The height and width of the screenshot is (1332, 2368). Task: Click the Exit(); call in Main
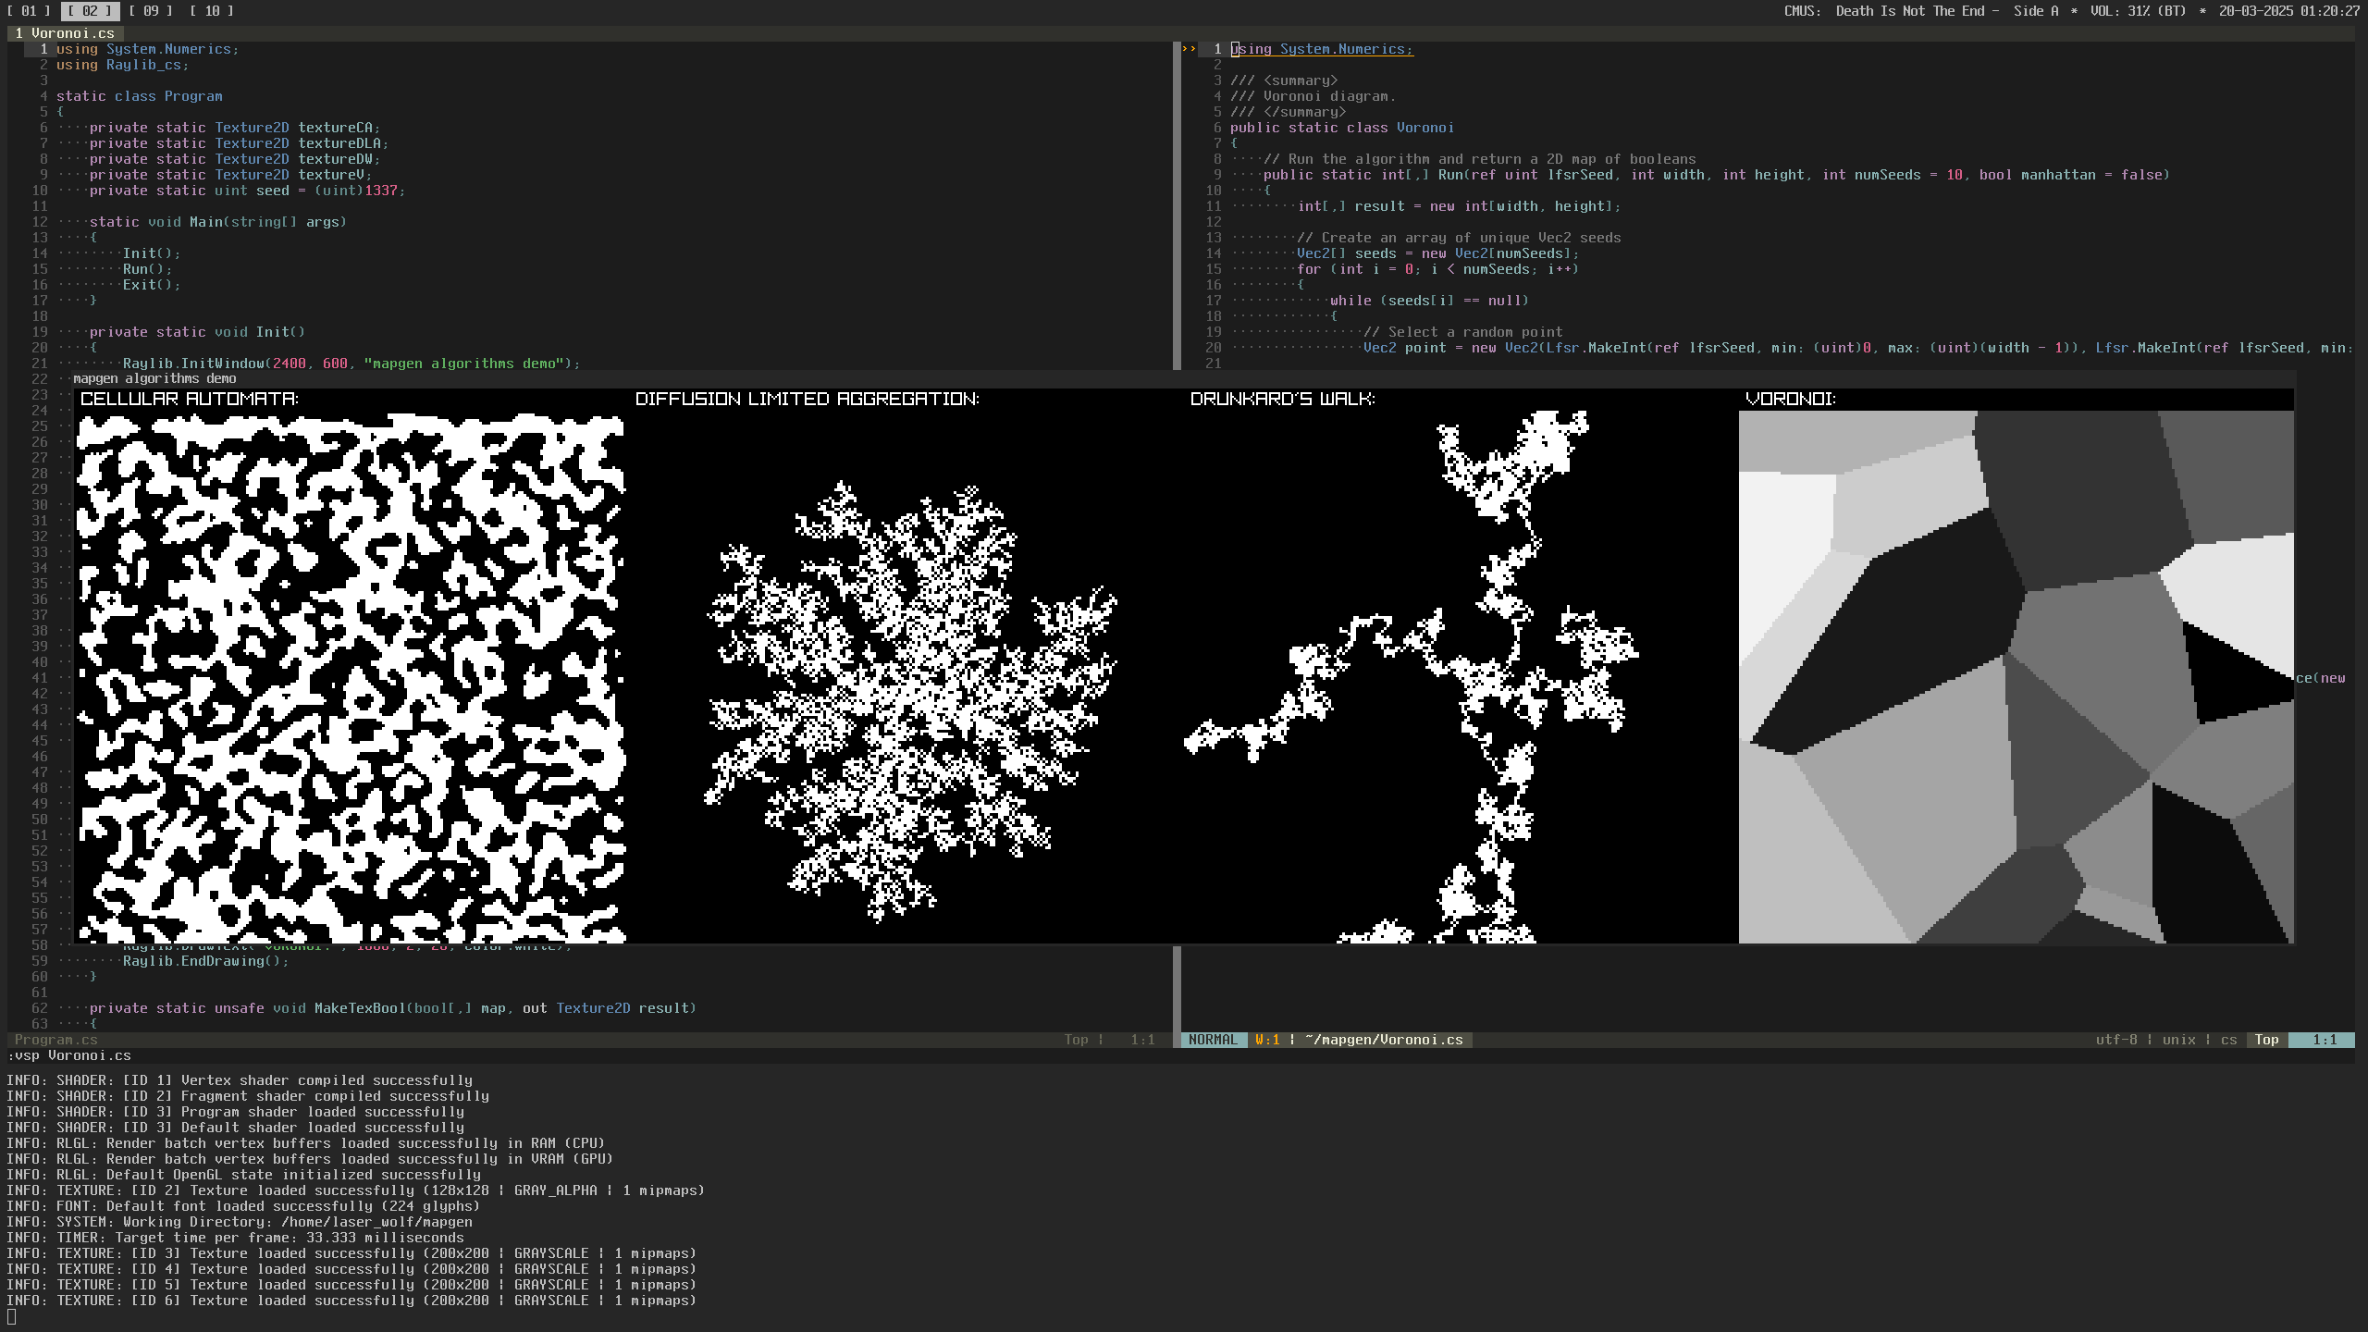click(x=152, y=285)
